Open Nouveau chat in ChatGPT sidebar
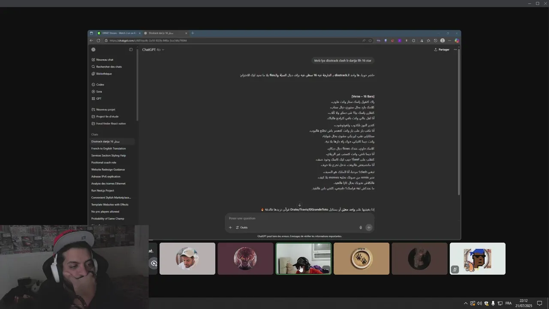Screen dimensions: 549x309 [x=103, y=60]
